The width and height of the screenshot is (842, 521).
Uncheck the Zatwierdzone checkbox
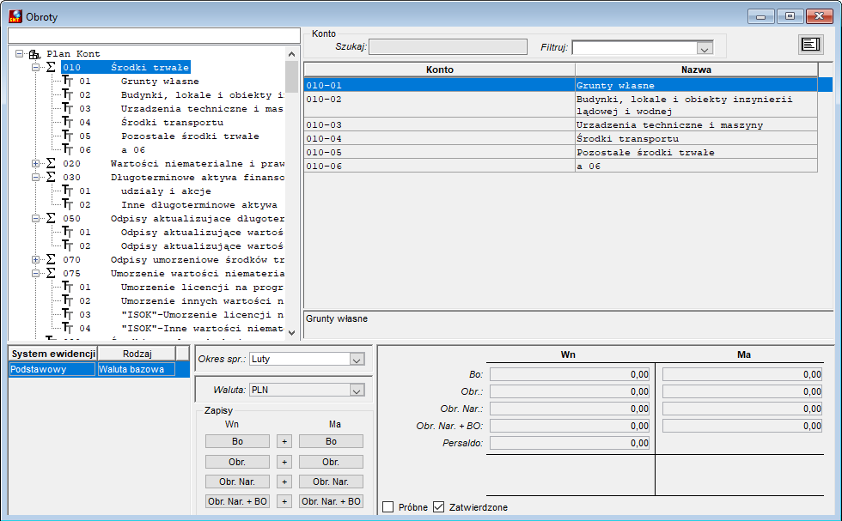point(439,506)
